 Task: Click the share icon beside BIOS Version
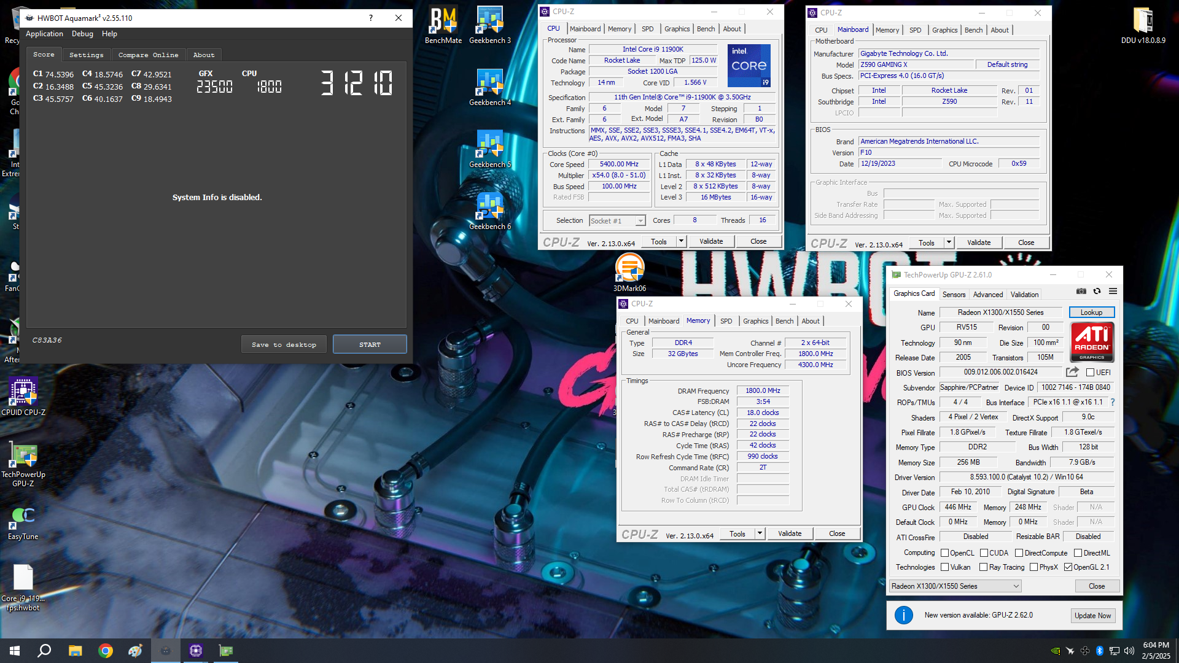pyautogui.click(x=1072, y=372)
